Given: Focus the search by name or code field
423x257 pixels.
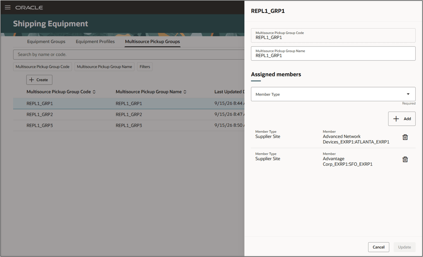Looking at the screenshot, I should 129,54.
